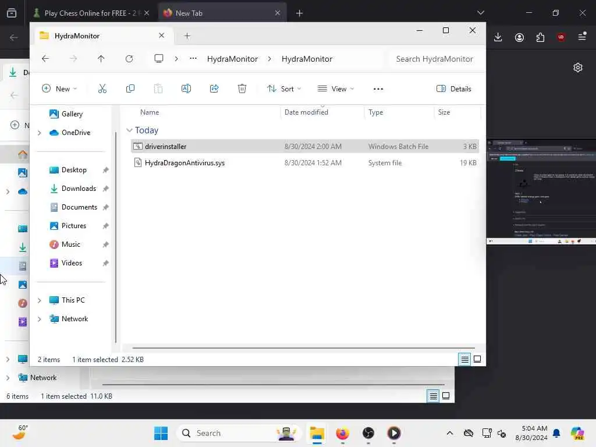Open the See more ellipsis menu
This screenshot has width=596, height=447.
378,89
